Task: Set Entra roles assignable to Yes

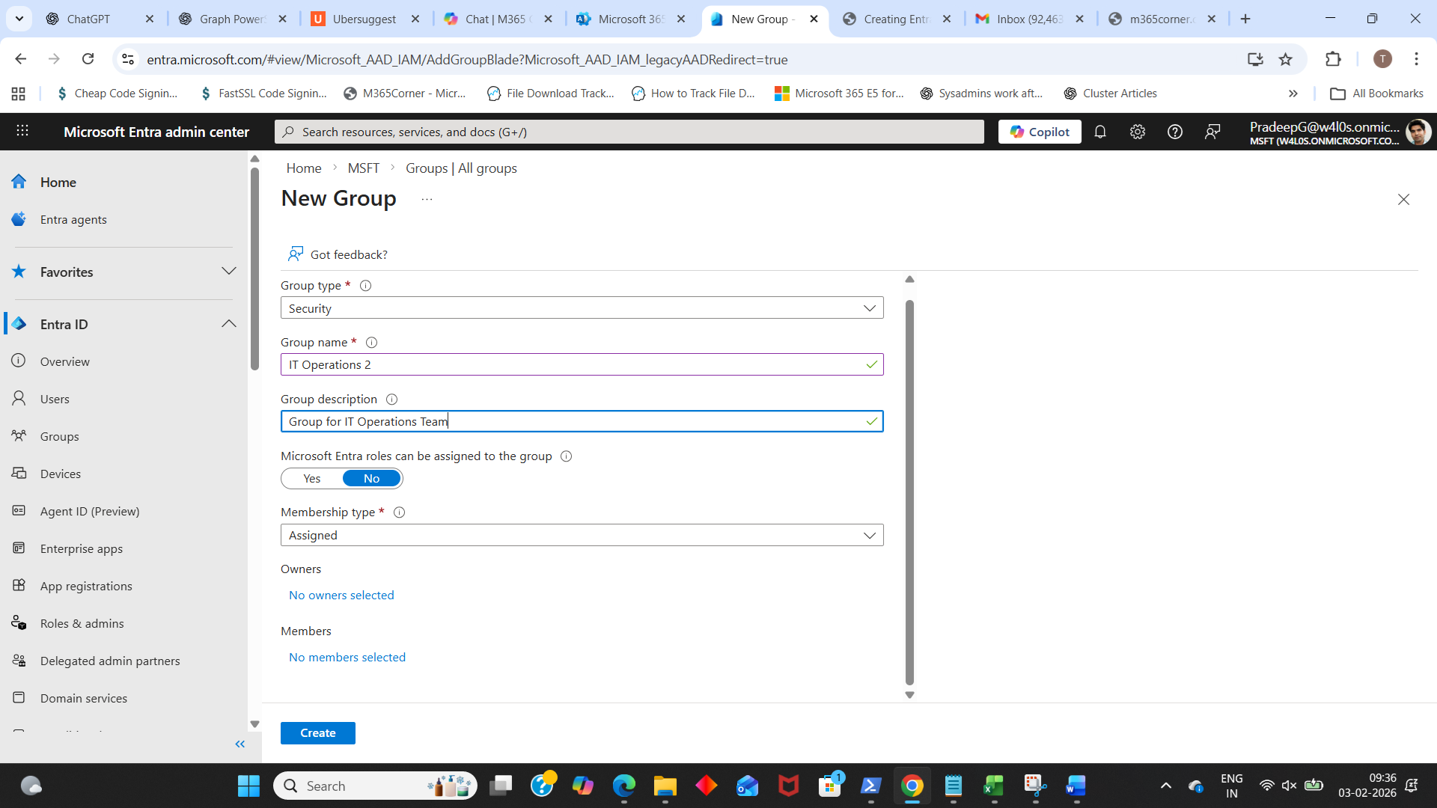Action: click(312, 479)
